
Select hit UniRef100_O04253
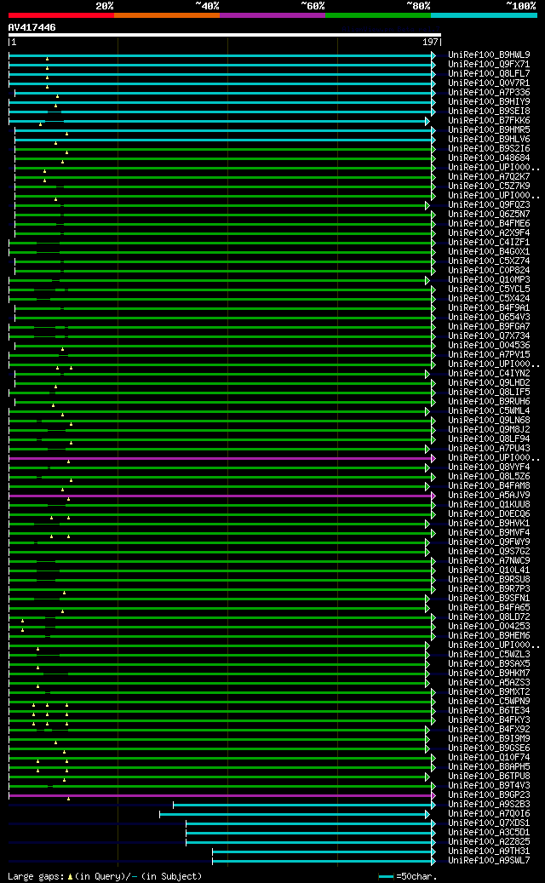(x=489, y=626)
